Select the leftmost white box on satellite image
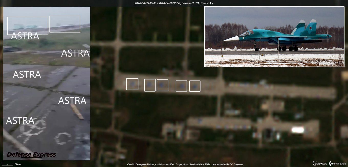Screen dimensions: 348x167 [132, 84]
